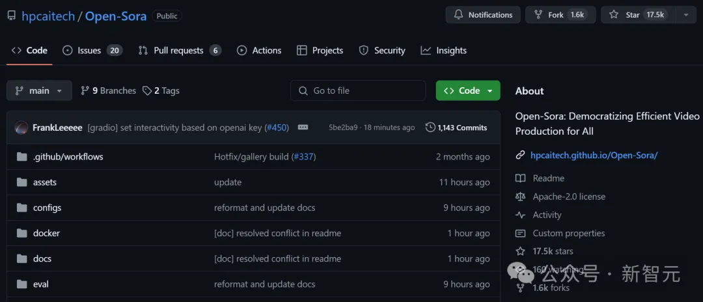Image resolution: width=703 pixels, height=302 pixels.
Task: Click the folder icon beside configs
Action: [x=21, y=208]
